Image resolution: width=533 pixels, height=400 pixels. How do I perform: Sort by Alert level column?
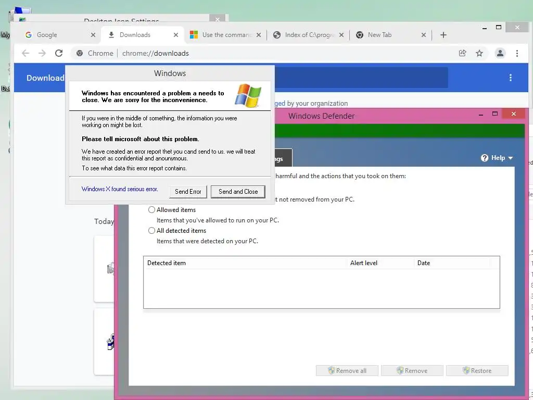coord(380,263)
